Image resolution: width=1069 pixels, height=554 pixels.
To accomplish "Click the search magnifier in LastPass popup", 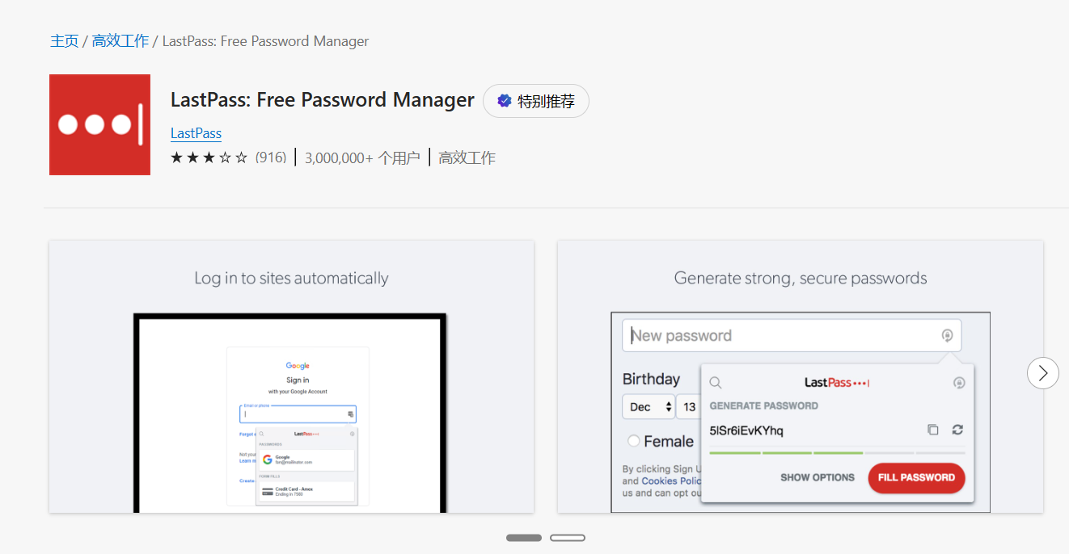I will (715, 383).
